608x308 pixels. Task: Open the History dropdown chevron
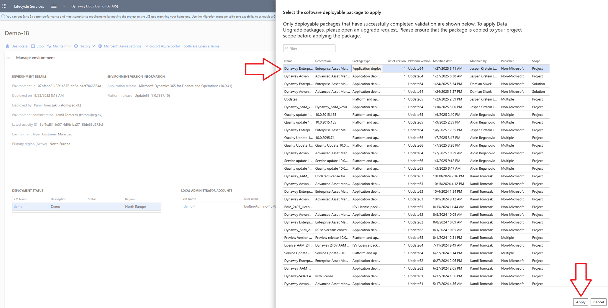(94, 46)
